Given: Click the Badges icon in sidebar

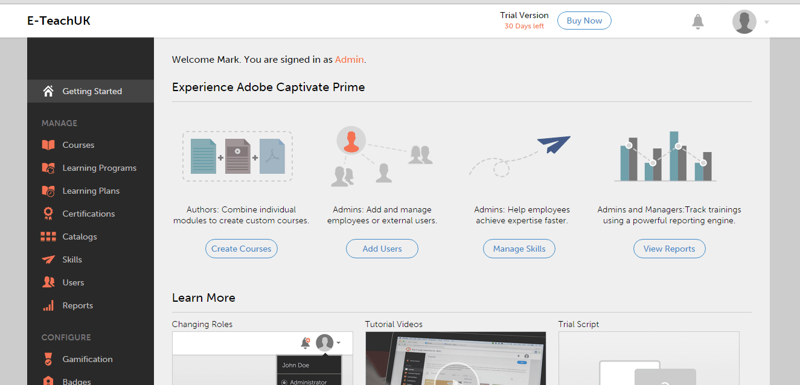Looking at the screenshot, I should click(x=48, y=381).
